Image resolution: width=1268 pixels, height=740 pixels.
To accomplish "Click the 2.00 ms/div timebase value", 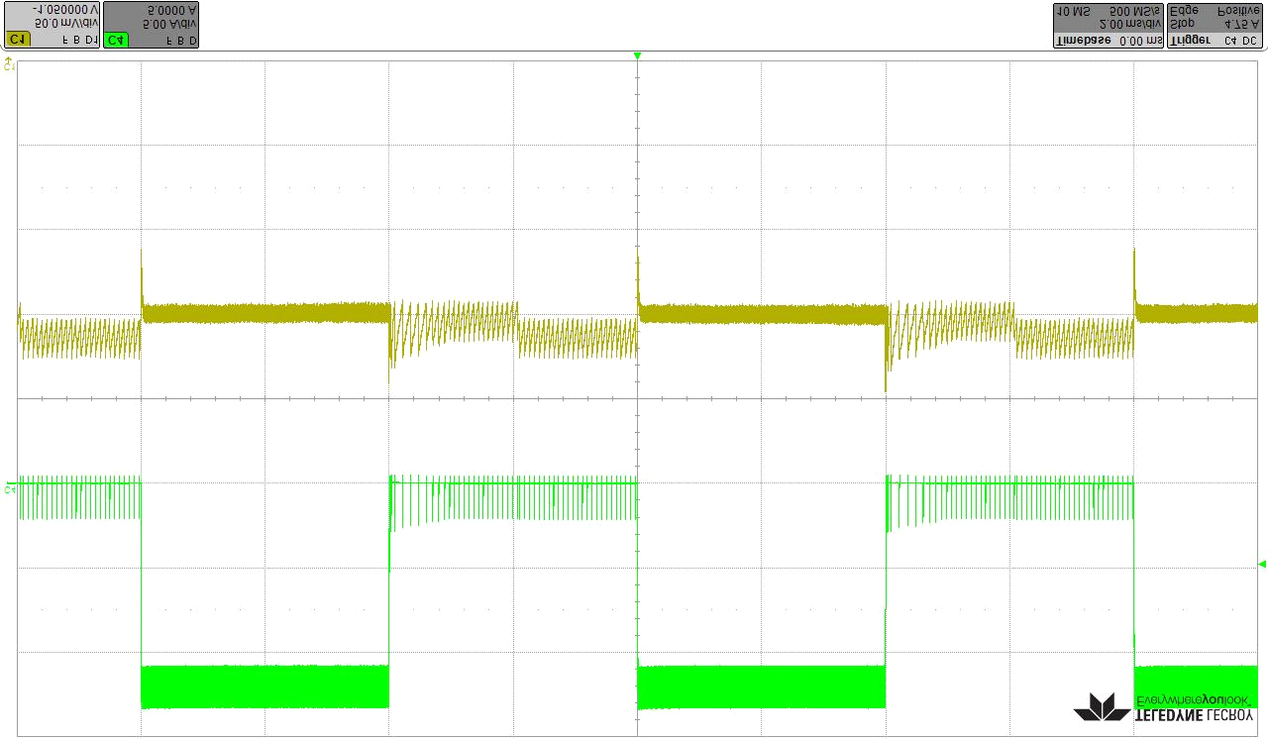I will click(1132, 25).
